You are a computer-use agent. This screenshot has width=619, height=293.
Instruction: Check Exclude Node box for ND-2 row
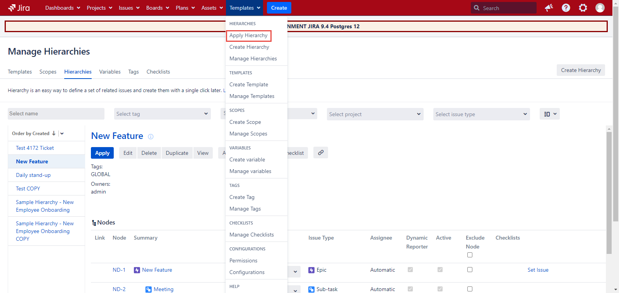click(470, 289)
